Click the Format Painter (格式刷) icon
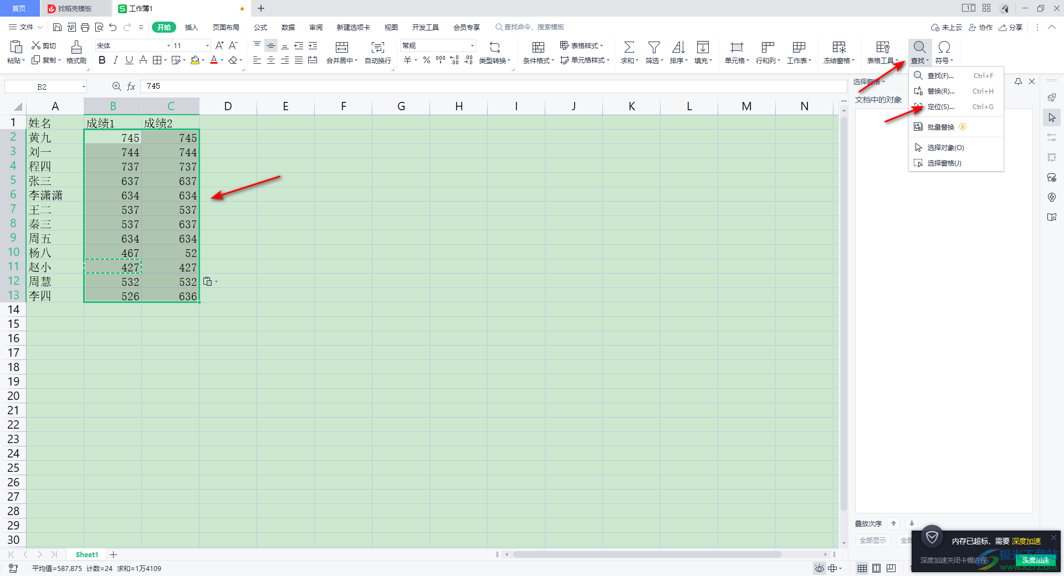 (x=76, y=52)
